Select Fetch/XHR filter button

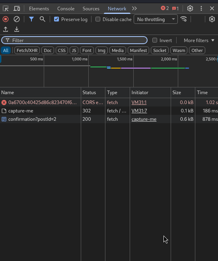(x=27, y=50)
